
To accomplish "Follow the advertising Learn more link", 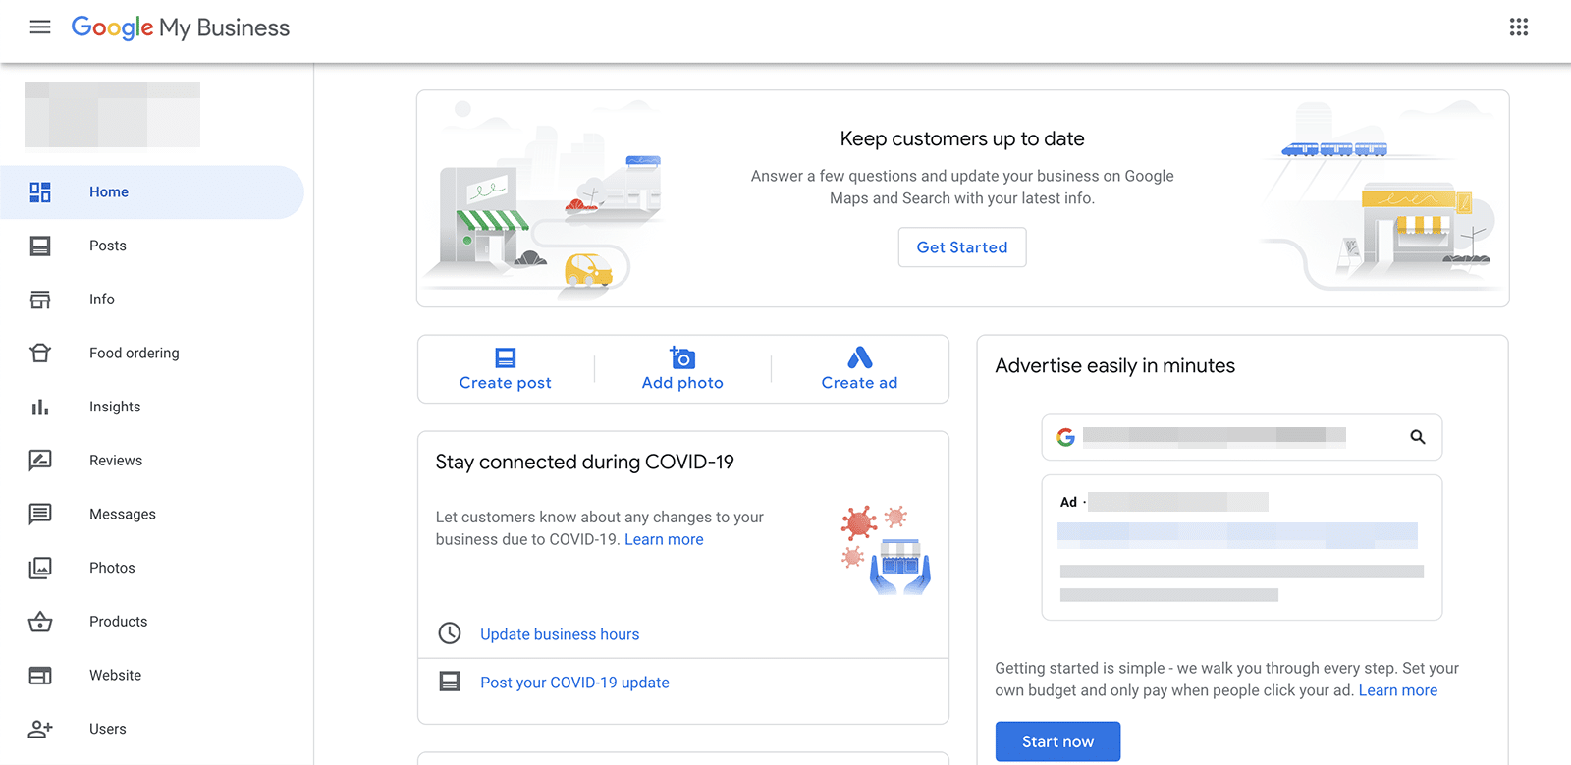I will pyautogui.click(x=1398, y=690).
